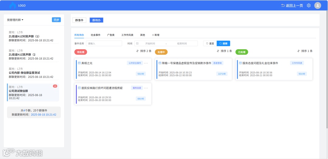Open the settings gear icon
The height and width of the screenshot is (159, 328).
pyautogui.click(x=309, y=6)
